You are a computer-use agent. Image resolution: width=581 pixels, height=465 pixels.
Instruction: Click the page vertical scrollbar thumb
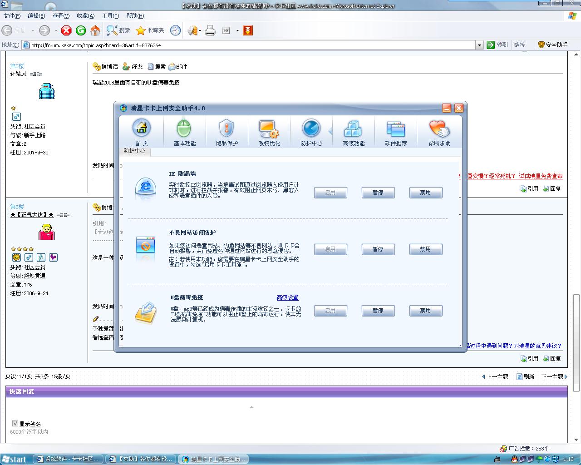[x=576, y=342]
